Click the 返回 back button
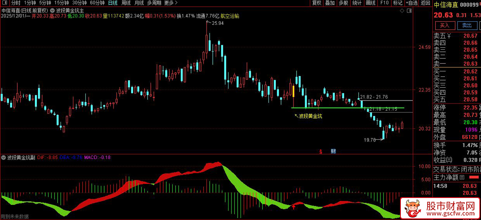This screenshot has width=481, height=220. (425, 3)
